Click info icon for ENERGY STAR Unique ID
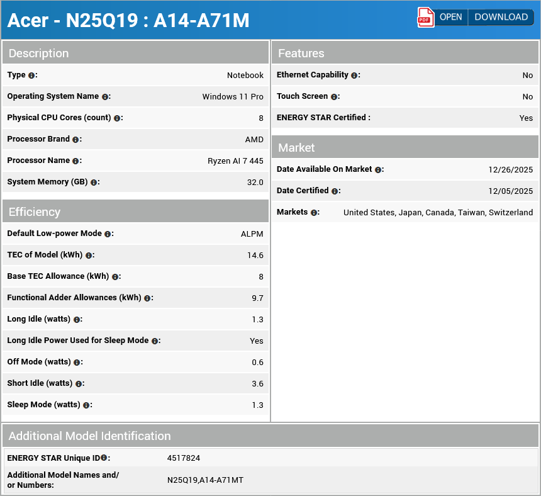The height and width of the screenshot is (496, 541). pyautogui.click(x=104, y=458)
